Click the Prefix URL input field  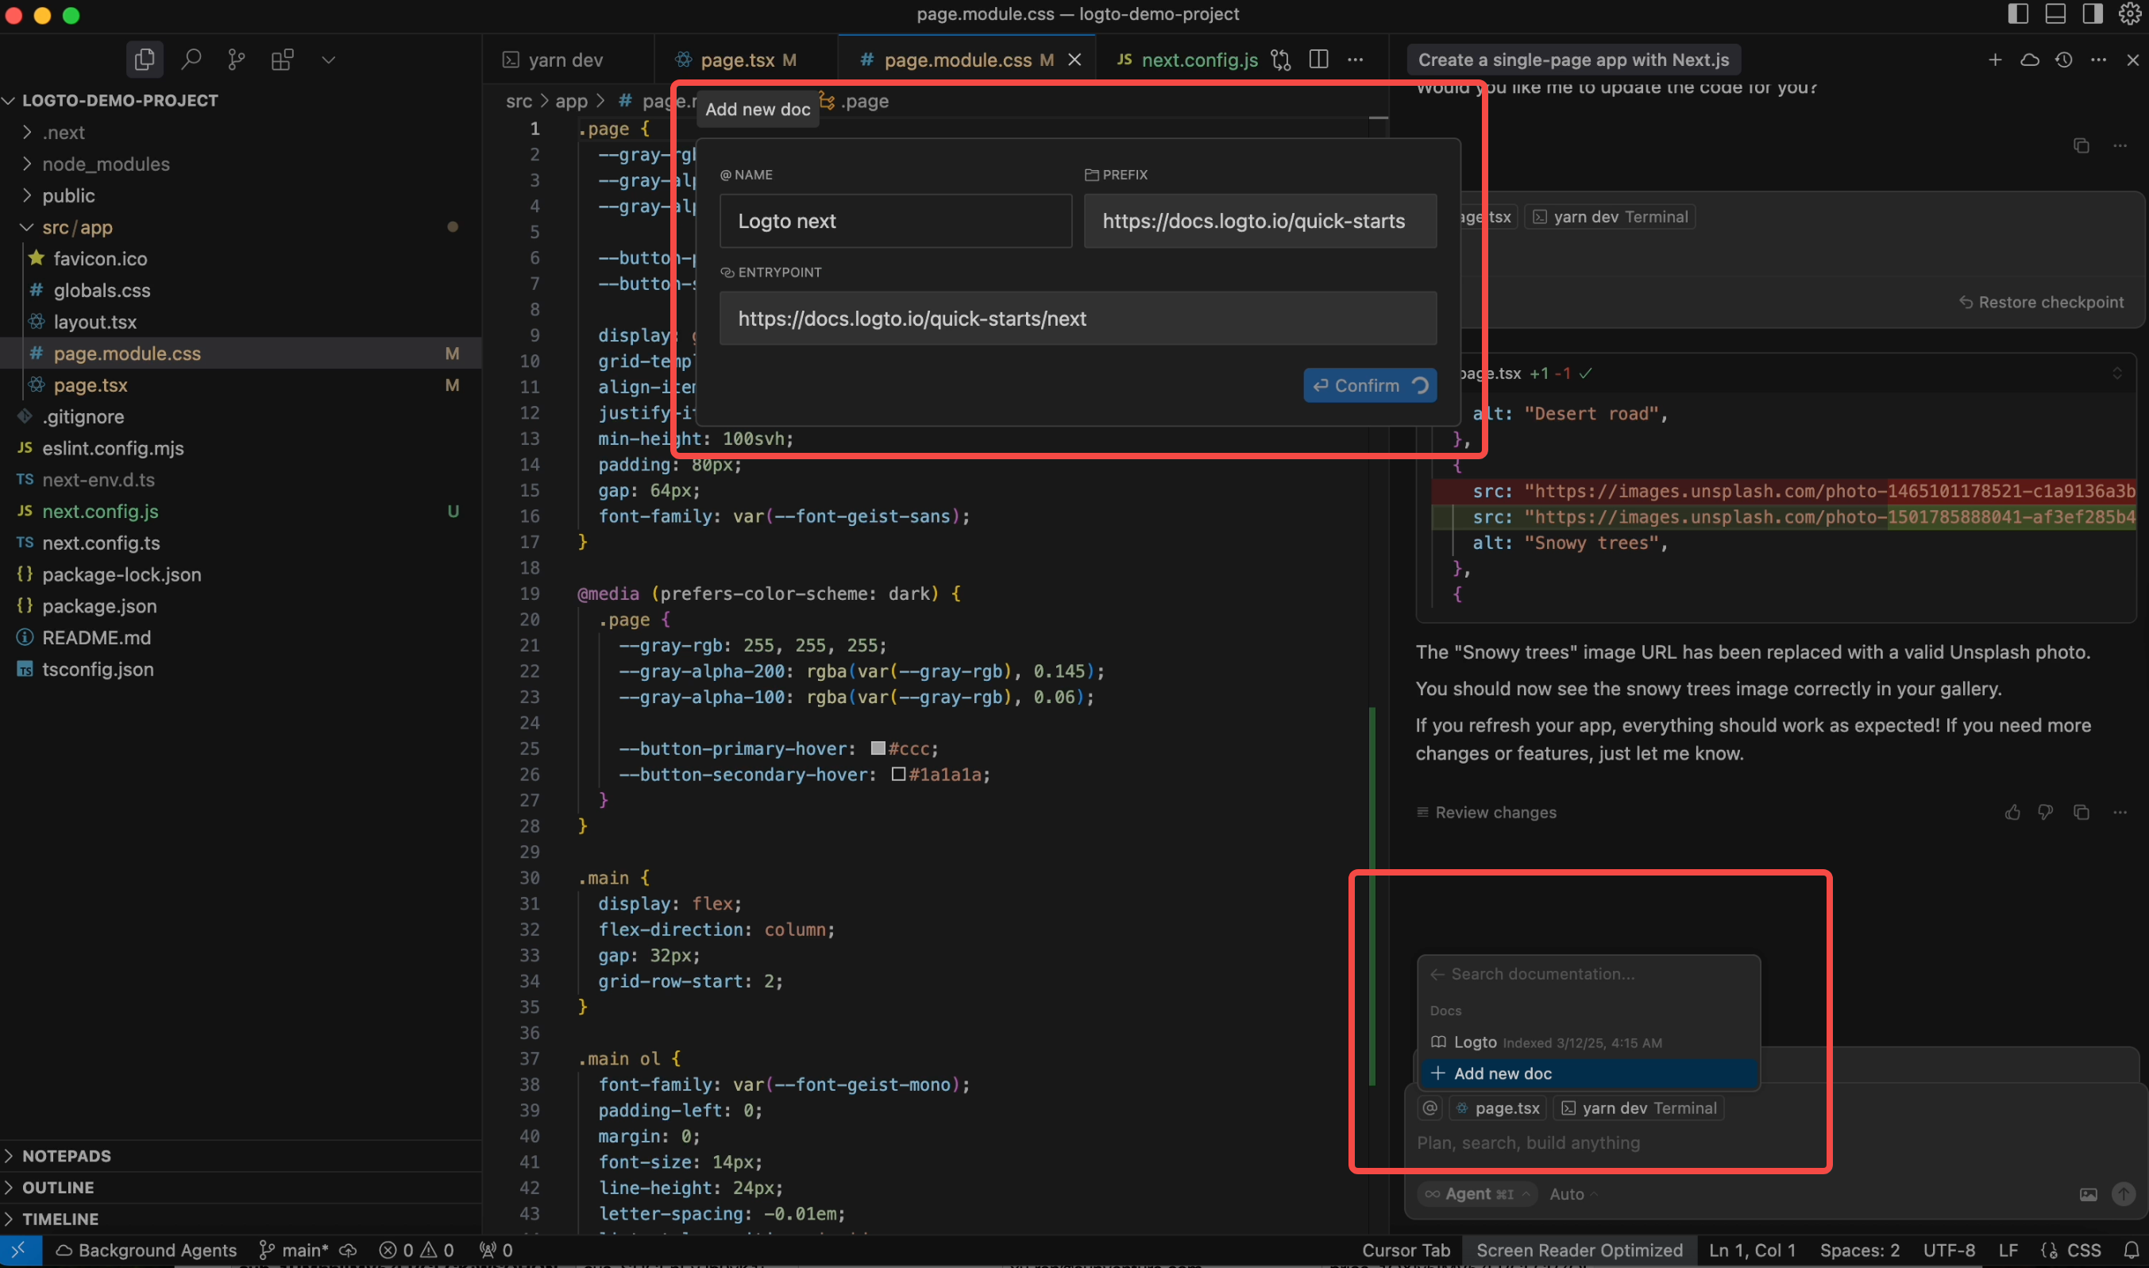1260,222
